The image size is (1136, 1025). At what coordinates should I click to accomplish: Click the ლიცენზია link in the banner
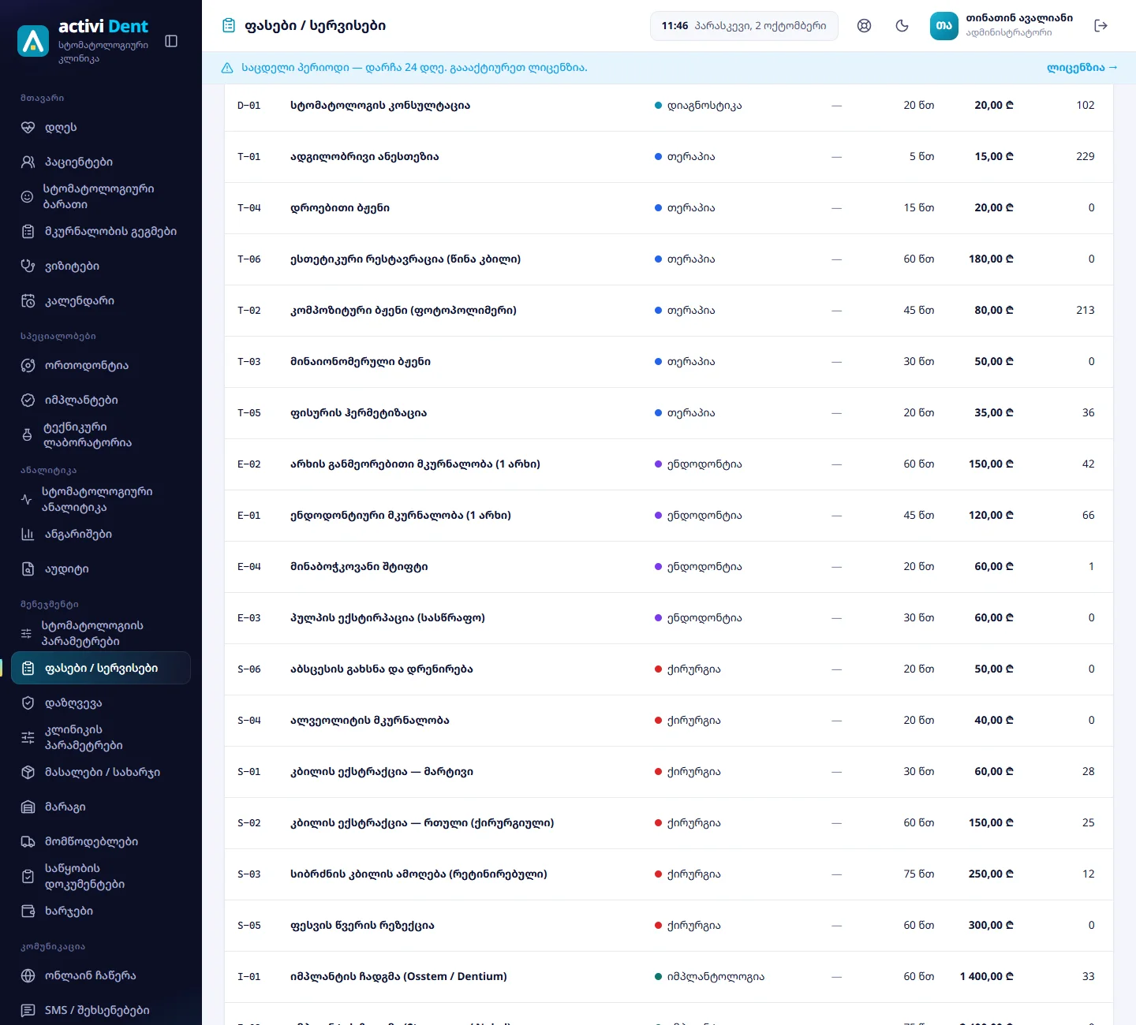point(1082,68)
